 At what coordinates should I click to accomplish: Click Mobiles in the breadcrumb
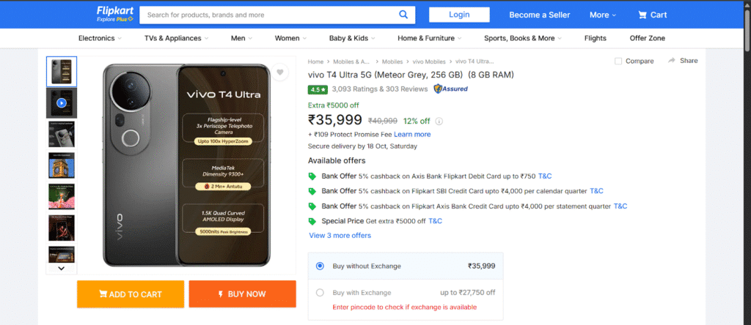pyautogui.click(x=392, y=61)
